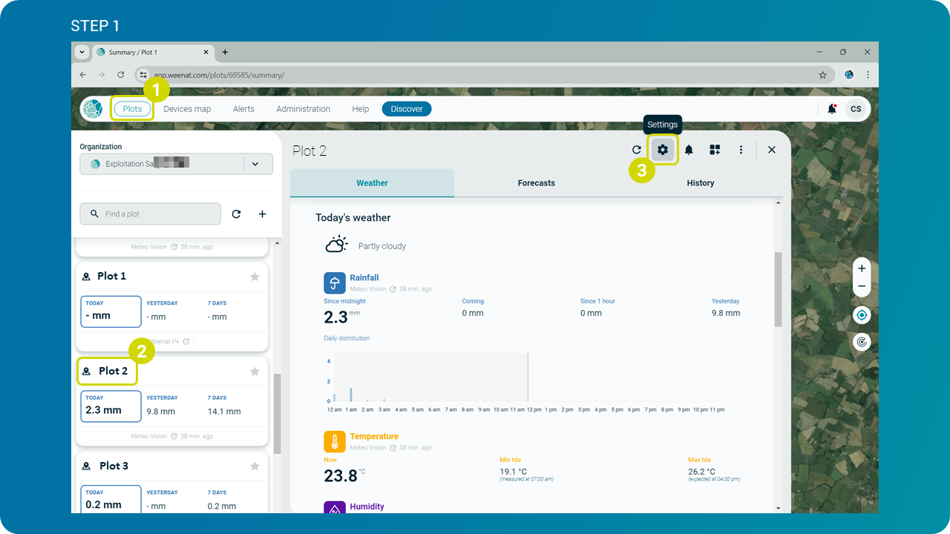Viewport: 950px width, 534px height.
Task: Open the three-dot more options menu
Action: coord(741,150)
